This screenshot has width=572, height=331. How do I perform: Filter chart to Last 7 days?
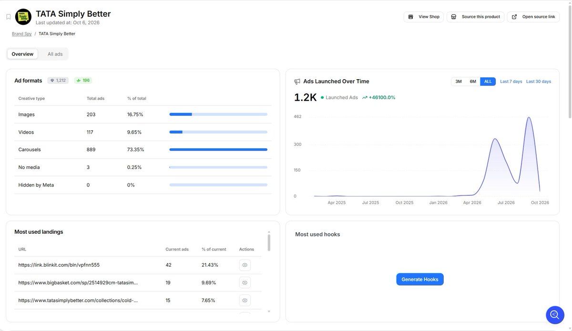click(x=511, y=82)
